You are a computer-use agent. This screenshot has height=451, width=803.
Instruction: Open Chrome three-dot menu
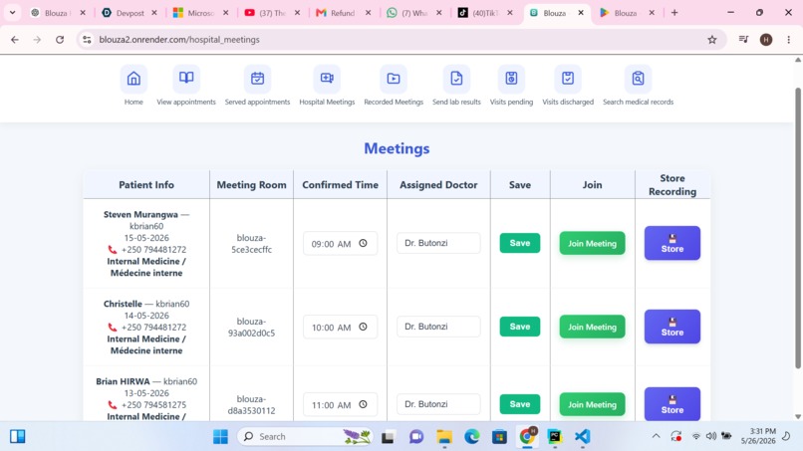789,40
